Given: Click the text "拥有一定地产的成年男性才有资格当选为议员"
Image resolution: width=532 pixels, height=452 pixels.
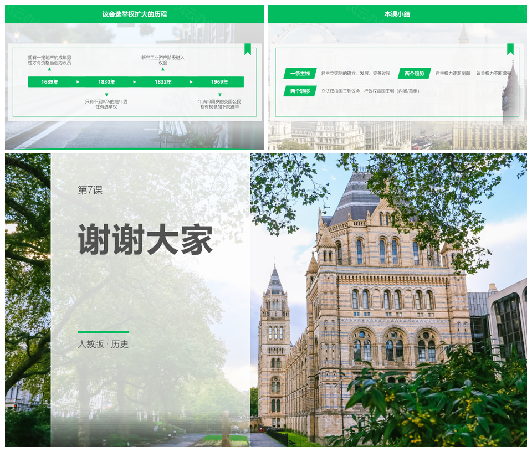Looking at the screenshot, I should (49, 60).
